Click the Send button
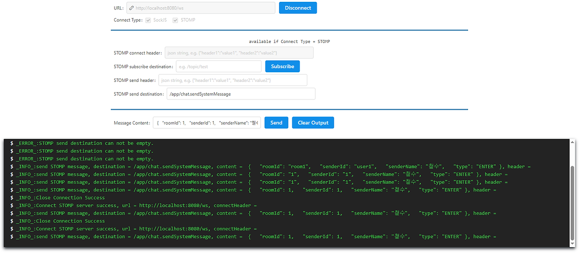 (x=276, y=122)
